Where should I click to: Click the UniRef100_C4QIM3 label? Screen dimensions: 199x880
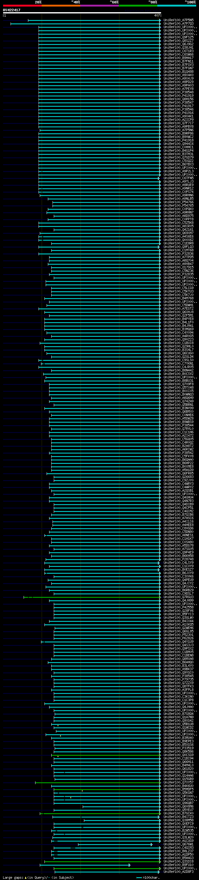click(178, 847)
